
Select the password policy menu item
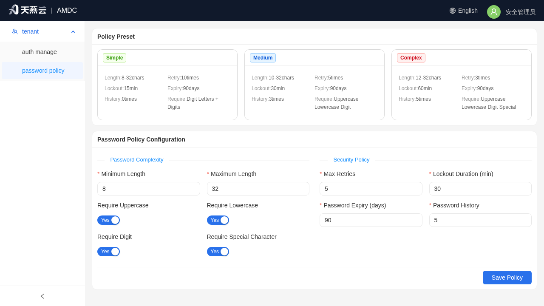pyautogui.click(x=42, y=71)
